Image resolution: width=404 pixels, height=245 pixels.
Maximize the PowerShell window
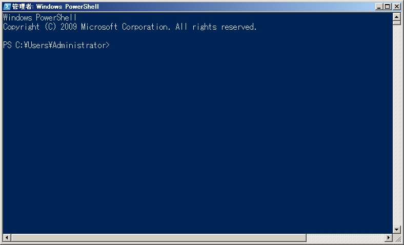[x=387, y=7]
